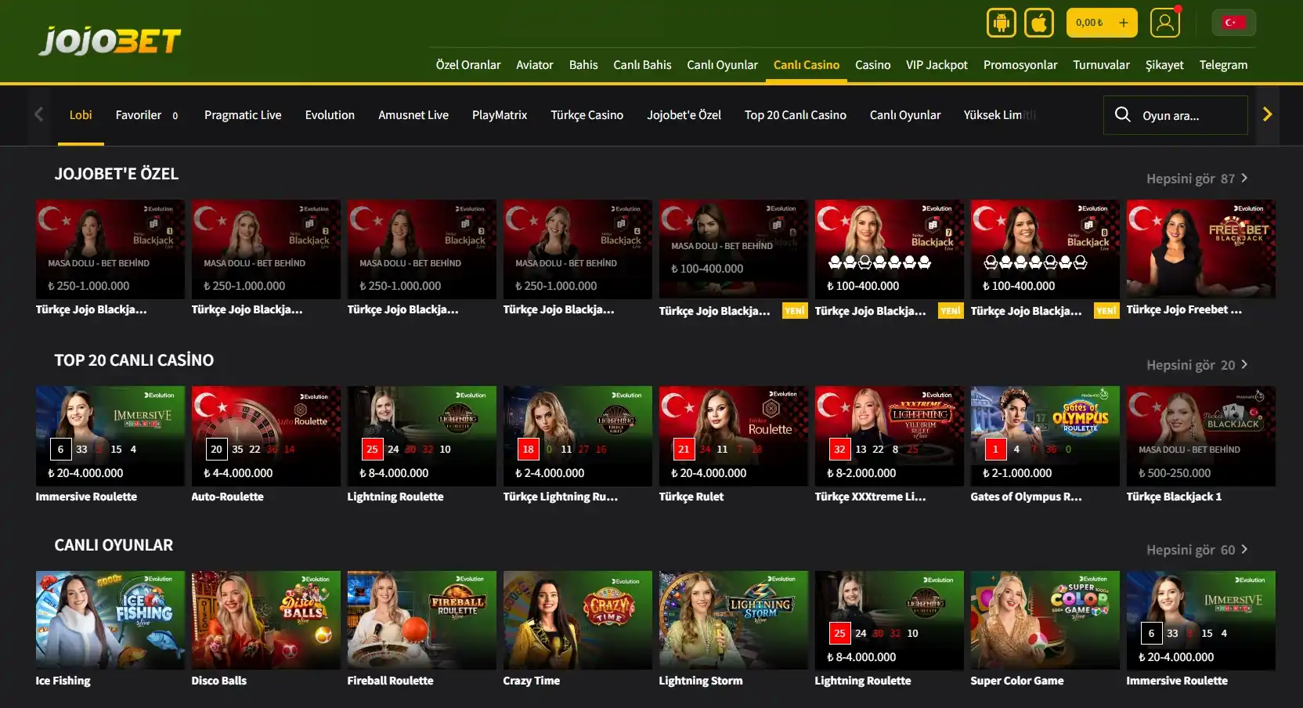
Task: Click the plus icon on balance button
Action: (1123, 23)
